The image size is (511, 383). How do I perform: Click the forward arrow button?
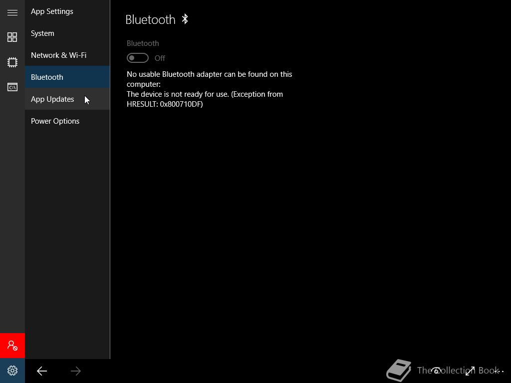point(76,371)
